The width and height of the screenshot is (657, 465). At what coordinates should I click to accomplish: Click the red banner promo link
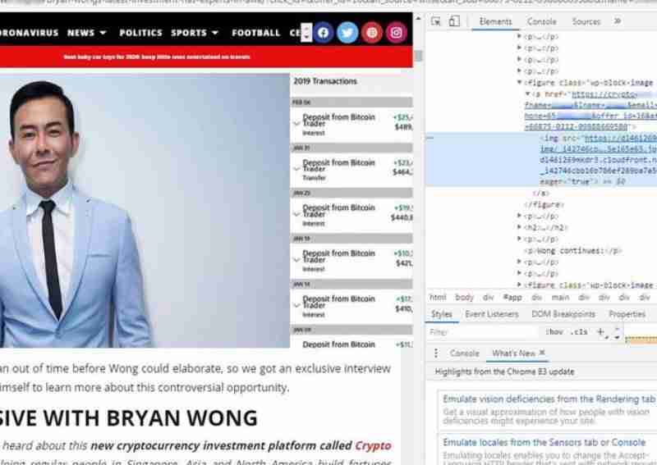(x=157, y=57)
